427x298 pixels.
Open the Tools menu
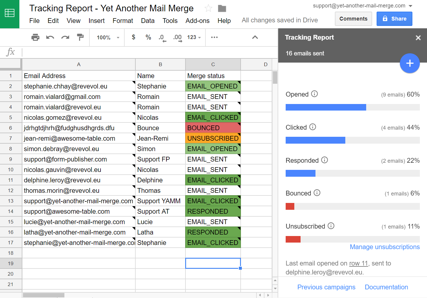[170, 21]
